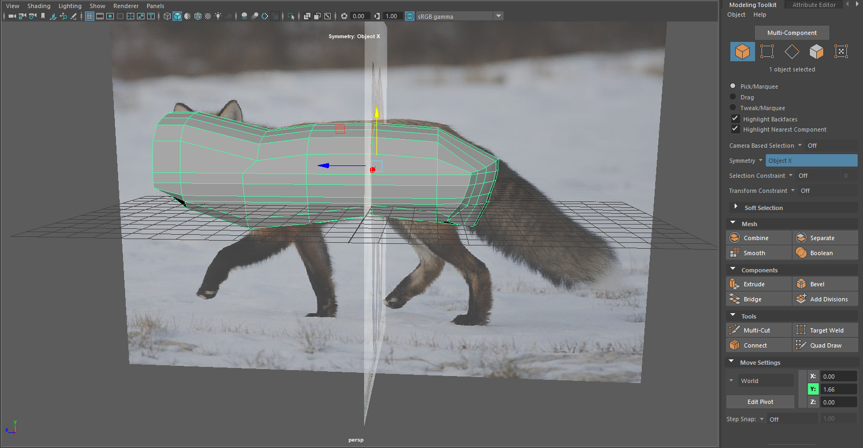Select Tweak/Marquee radio option

click(733, 107)
